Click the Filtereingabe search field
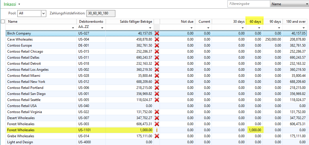Screen dimensions: 309x145 click(248, 4)
